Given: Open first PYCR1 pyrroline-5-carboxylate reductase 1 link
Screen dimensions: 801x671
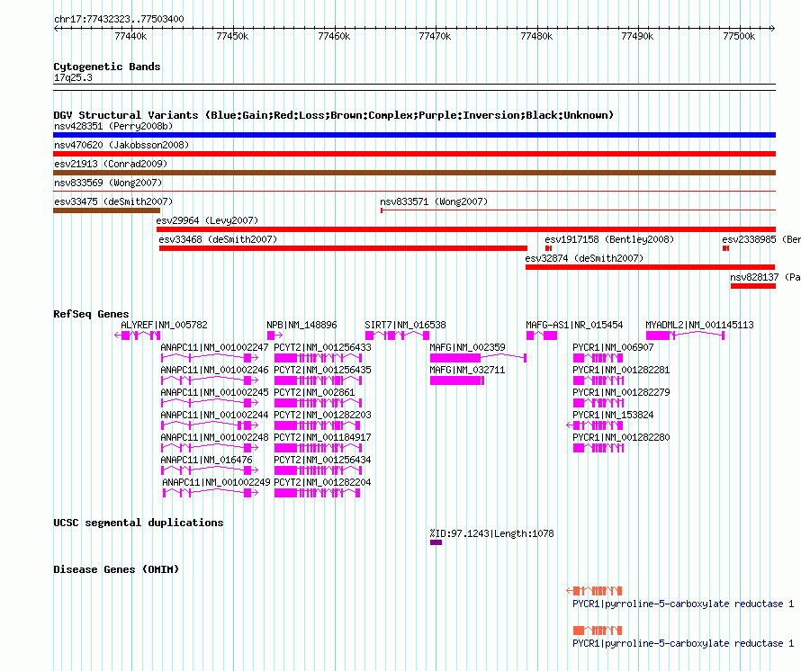Looking at the screenshot, I should pos(683,604).
